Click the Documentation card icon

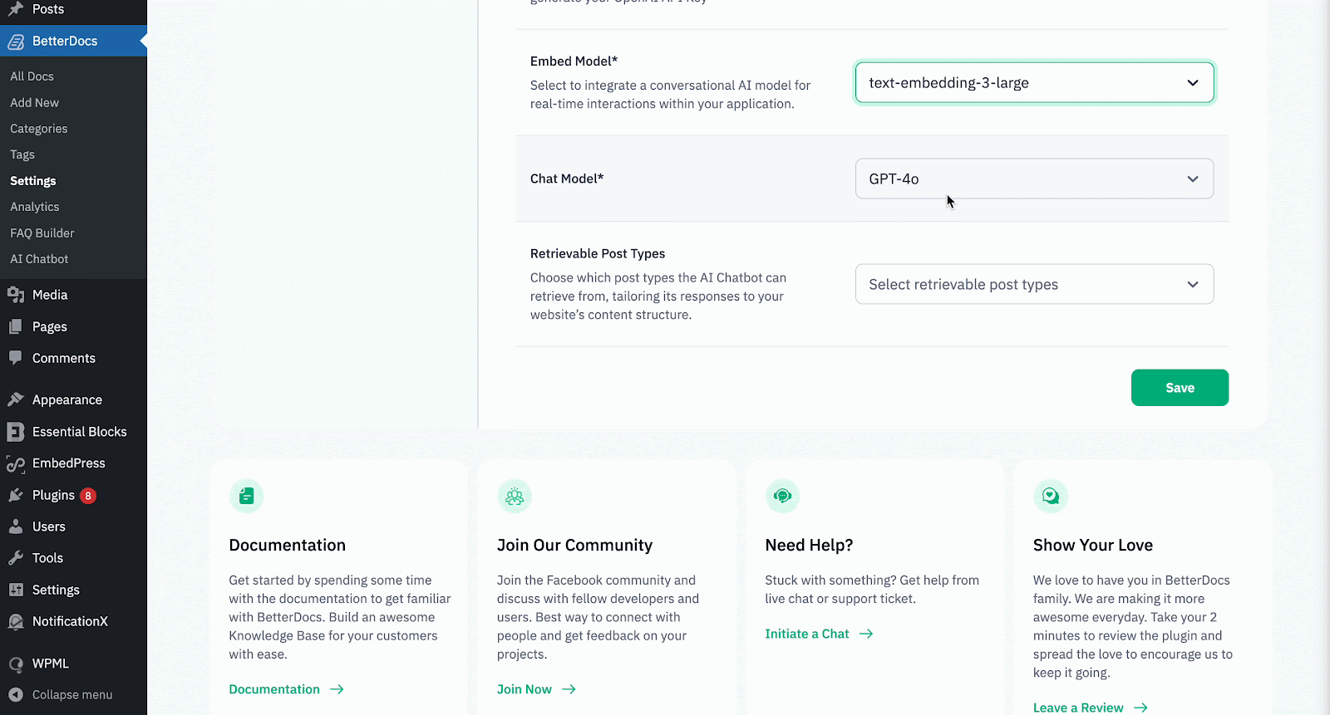246,497
